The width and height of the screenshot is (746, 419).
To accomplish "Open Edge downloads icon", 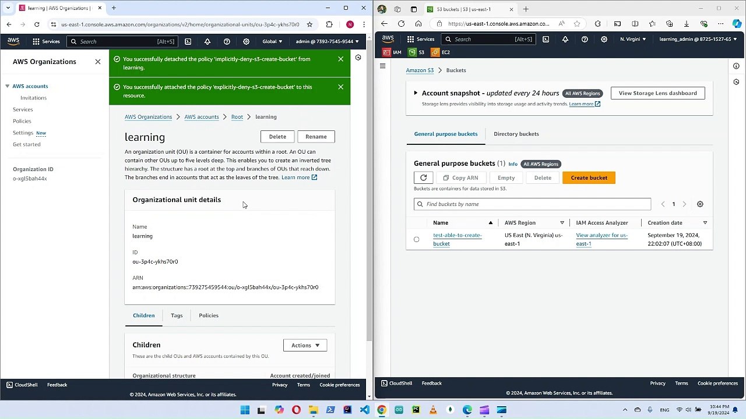I will click(x=686, y=24).
